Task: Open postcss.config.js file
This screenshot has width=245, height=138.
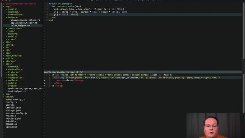Action: tap(16, 113)
